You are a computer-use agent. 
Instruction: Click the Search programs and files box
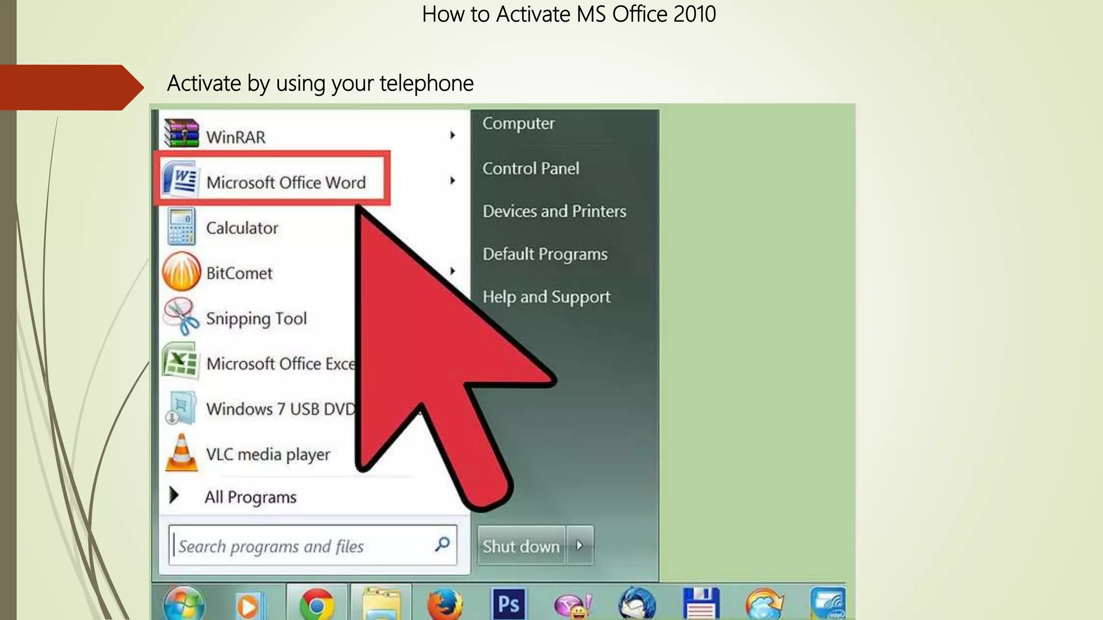(312, 545)
